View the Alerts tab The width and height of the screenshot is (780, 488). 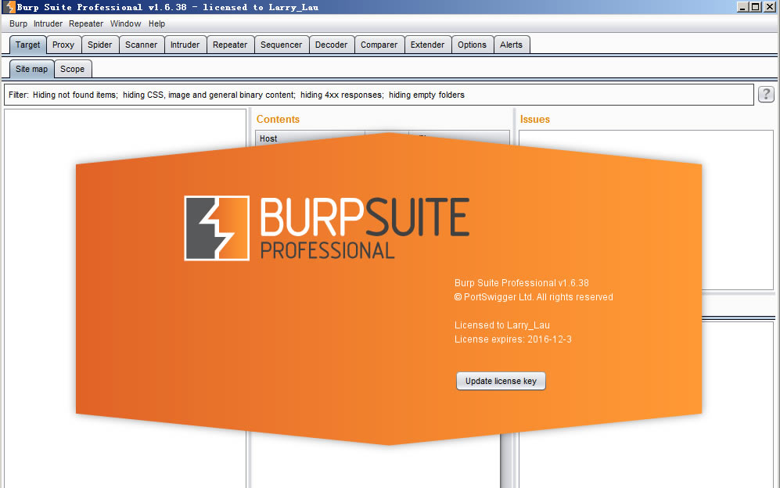511,45
